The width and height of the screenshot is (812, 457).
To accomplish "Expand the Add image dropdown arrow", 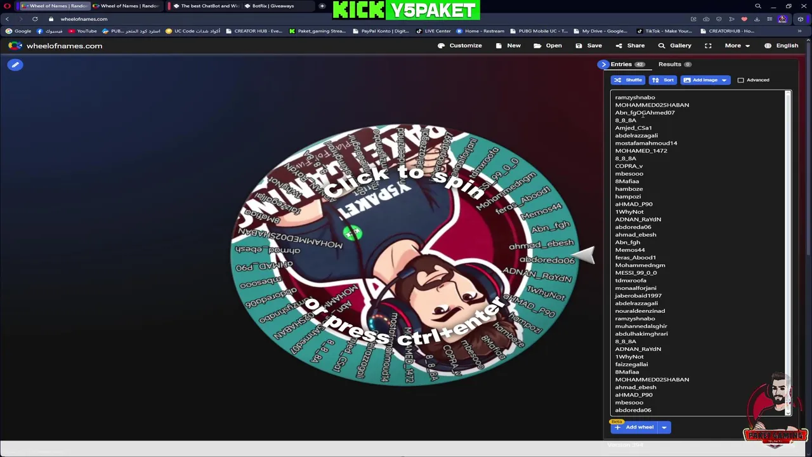I will (724, 80).
